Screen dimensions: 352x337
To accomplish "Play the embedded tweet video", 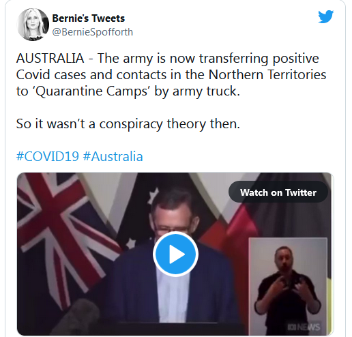I will (x=175, y=254).
